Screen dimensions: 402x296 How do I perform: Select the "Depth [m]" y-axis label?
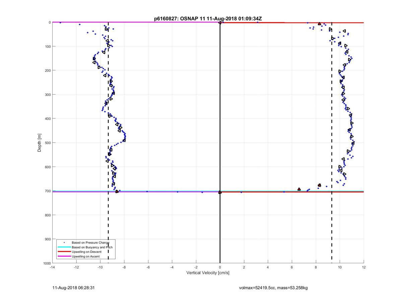coord(40,143)
